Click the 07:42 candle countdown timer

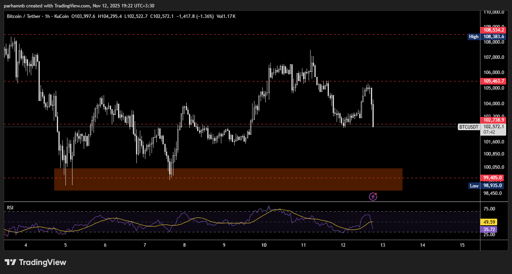coord(489,132)
